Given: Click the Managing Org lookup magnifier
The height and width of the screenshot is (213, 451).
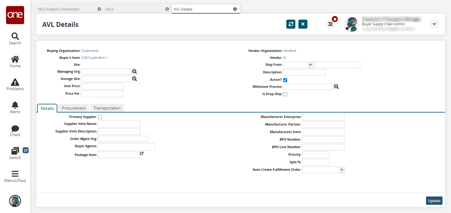Looking at the screenshot, I should [x=135, y=72].
